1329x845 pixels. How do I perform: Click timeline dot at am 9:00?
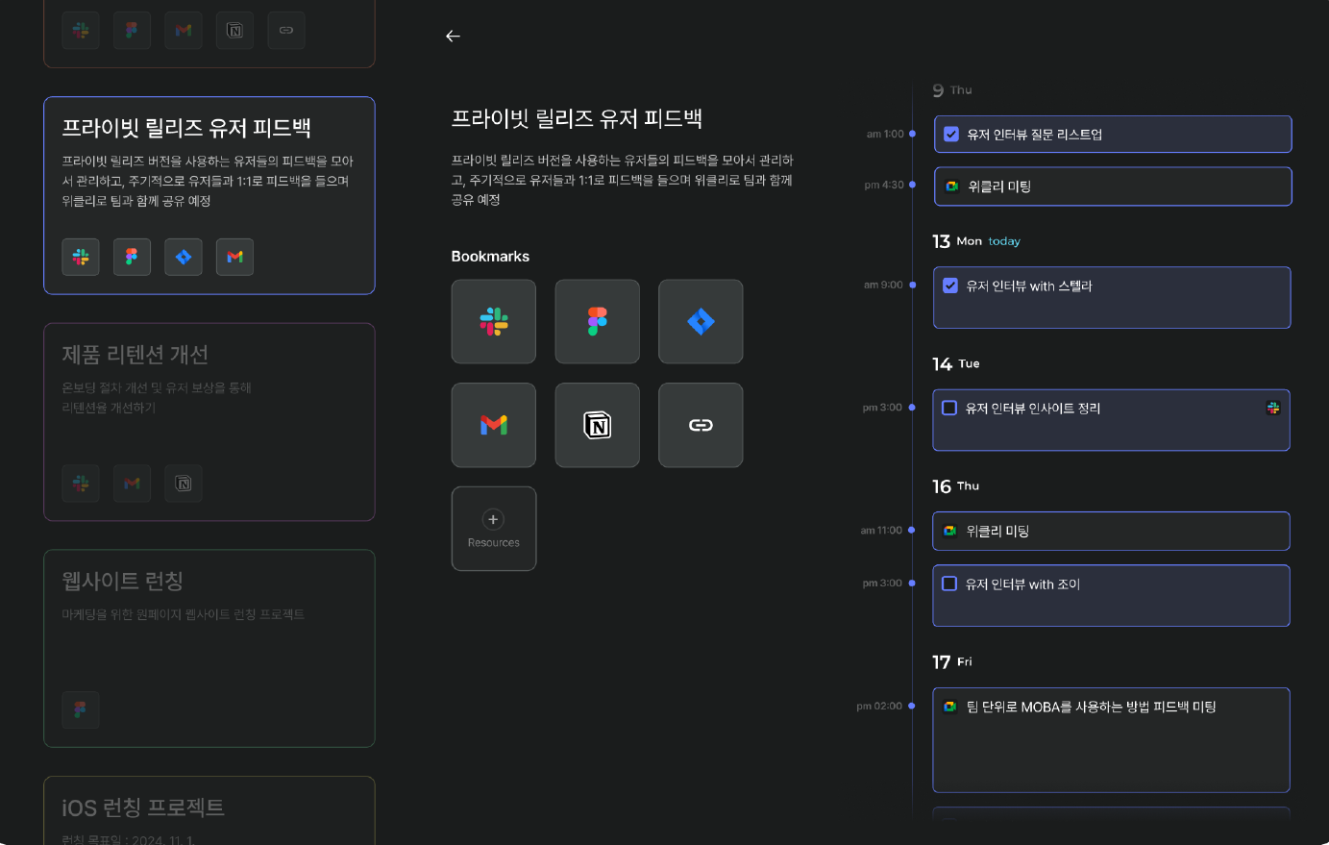pos(912,285)
